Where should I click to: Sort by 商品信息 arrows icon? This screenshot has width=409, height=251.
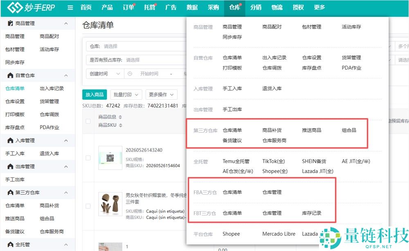tap(120, 117)
